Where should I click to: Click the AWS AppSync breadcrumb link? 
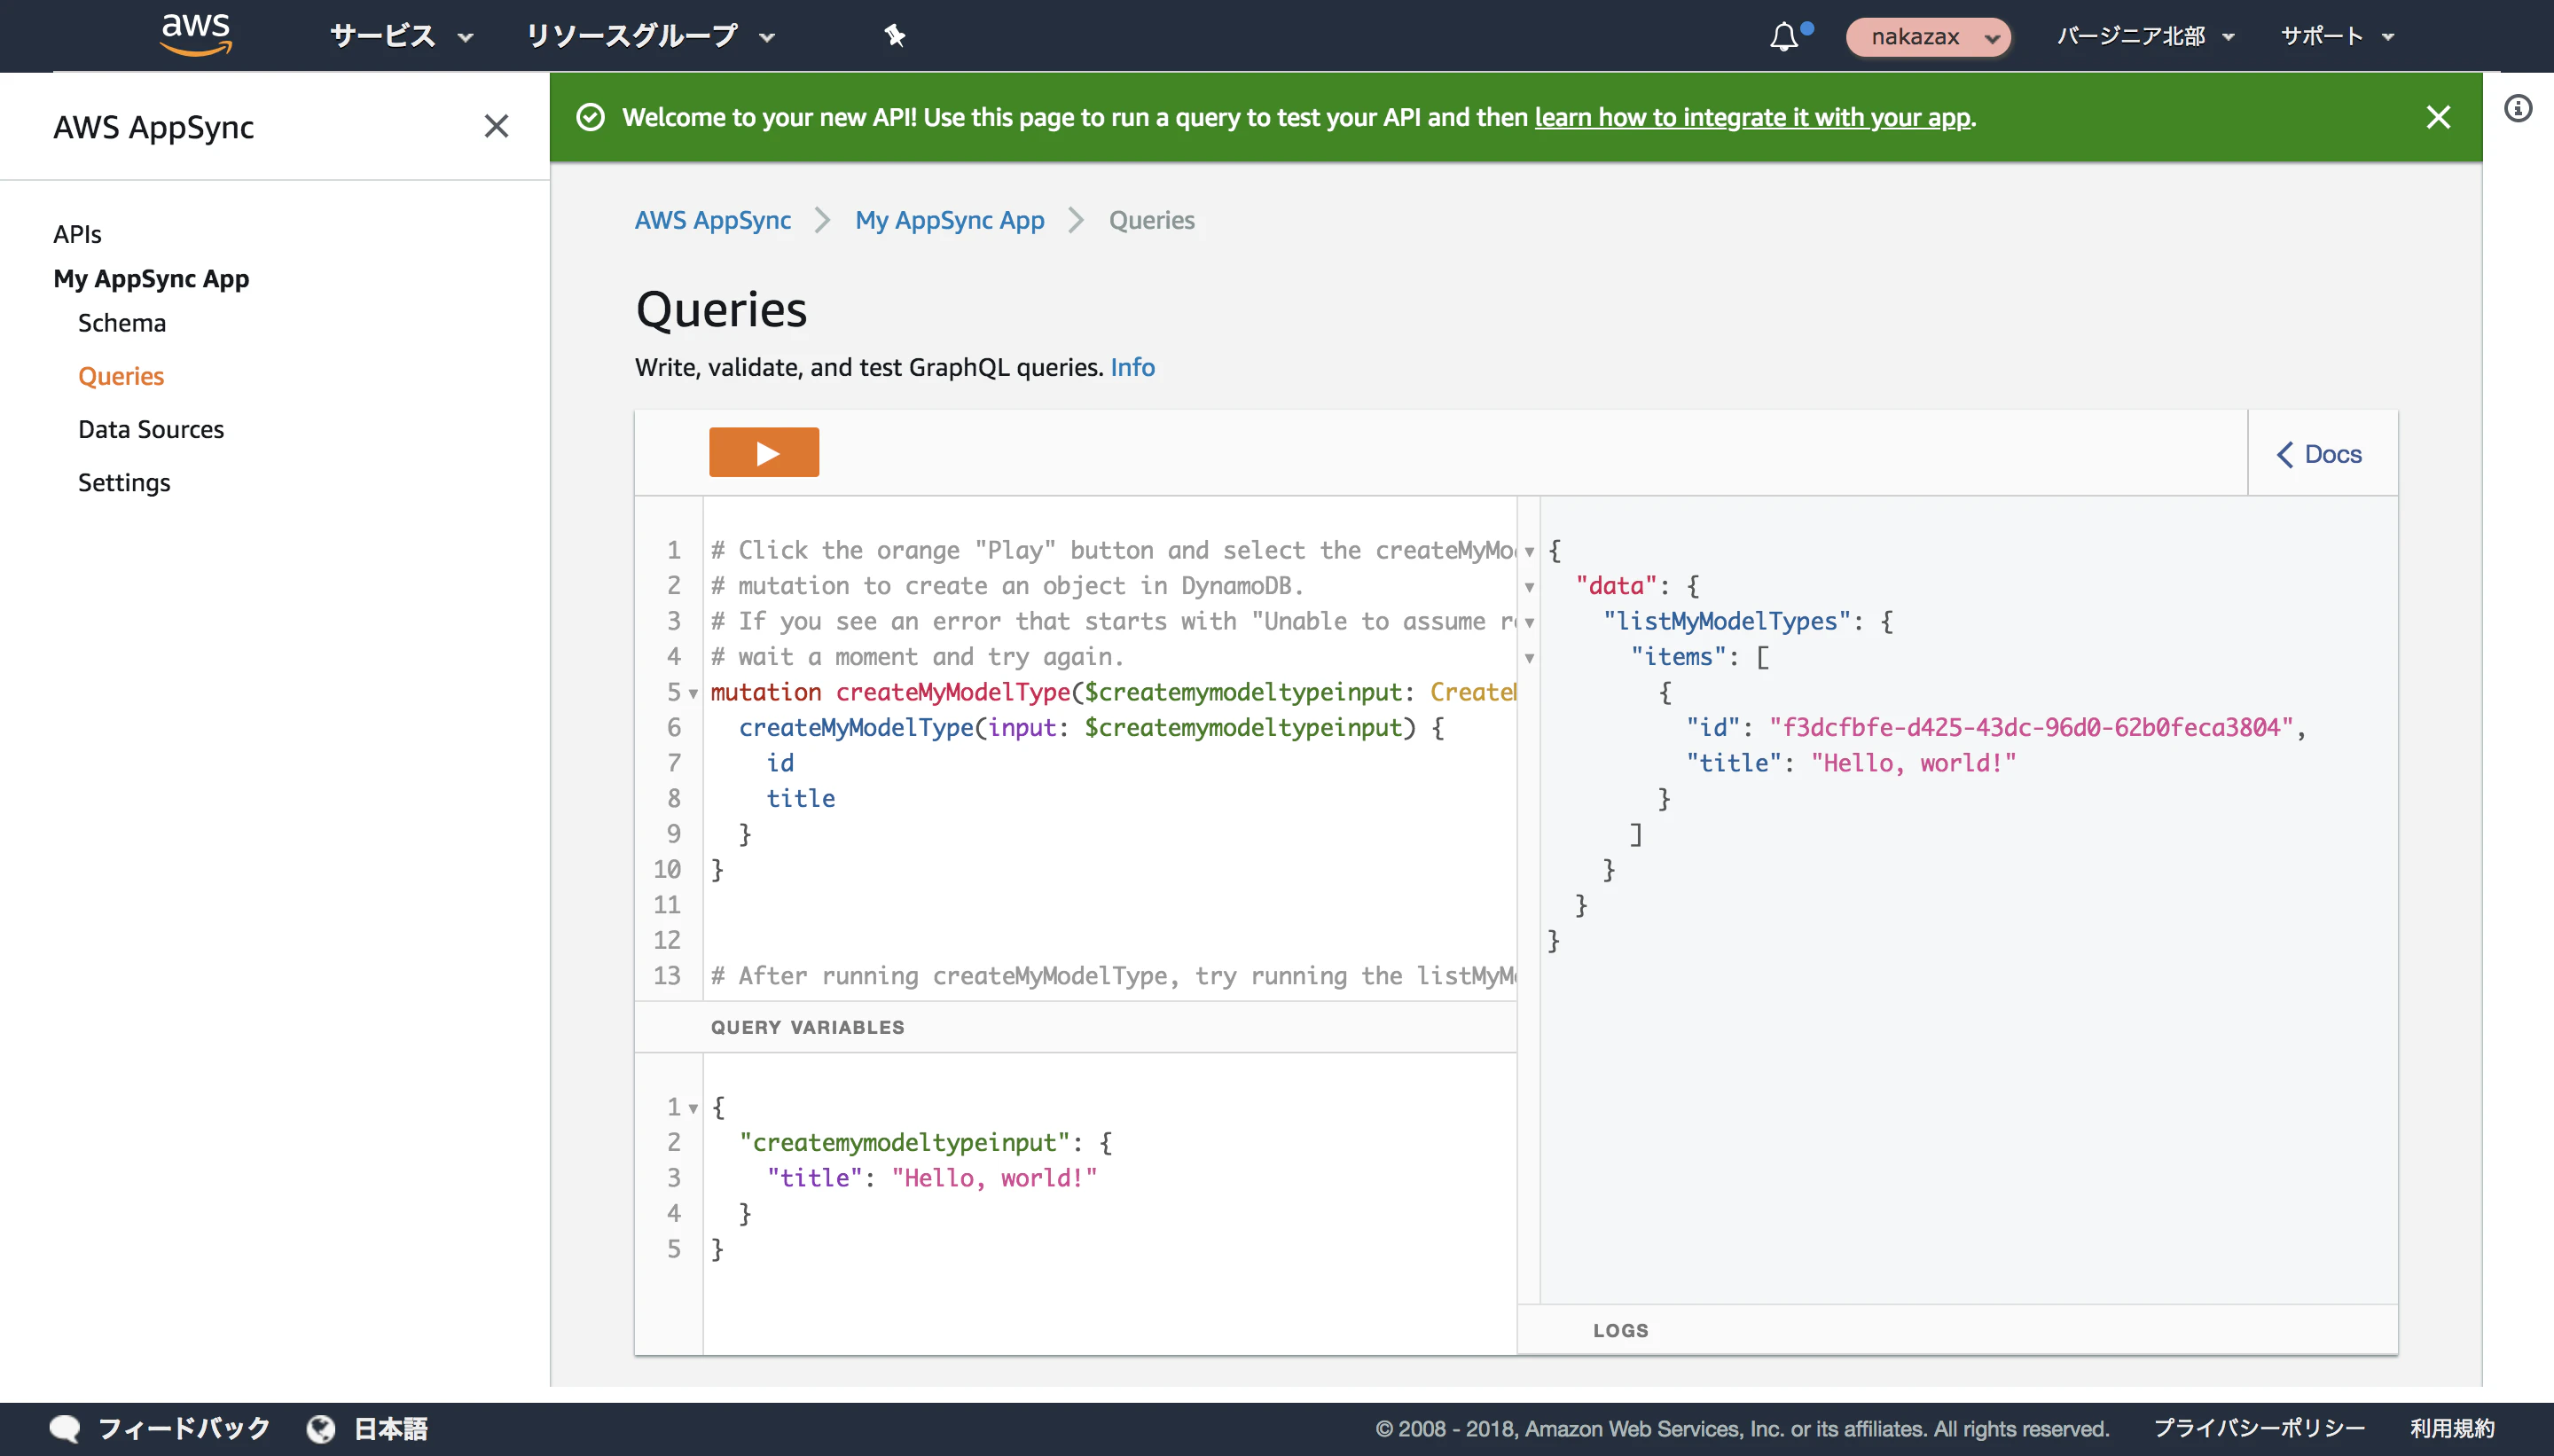pyautogui.click(x=713, y=220)
